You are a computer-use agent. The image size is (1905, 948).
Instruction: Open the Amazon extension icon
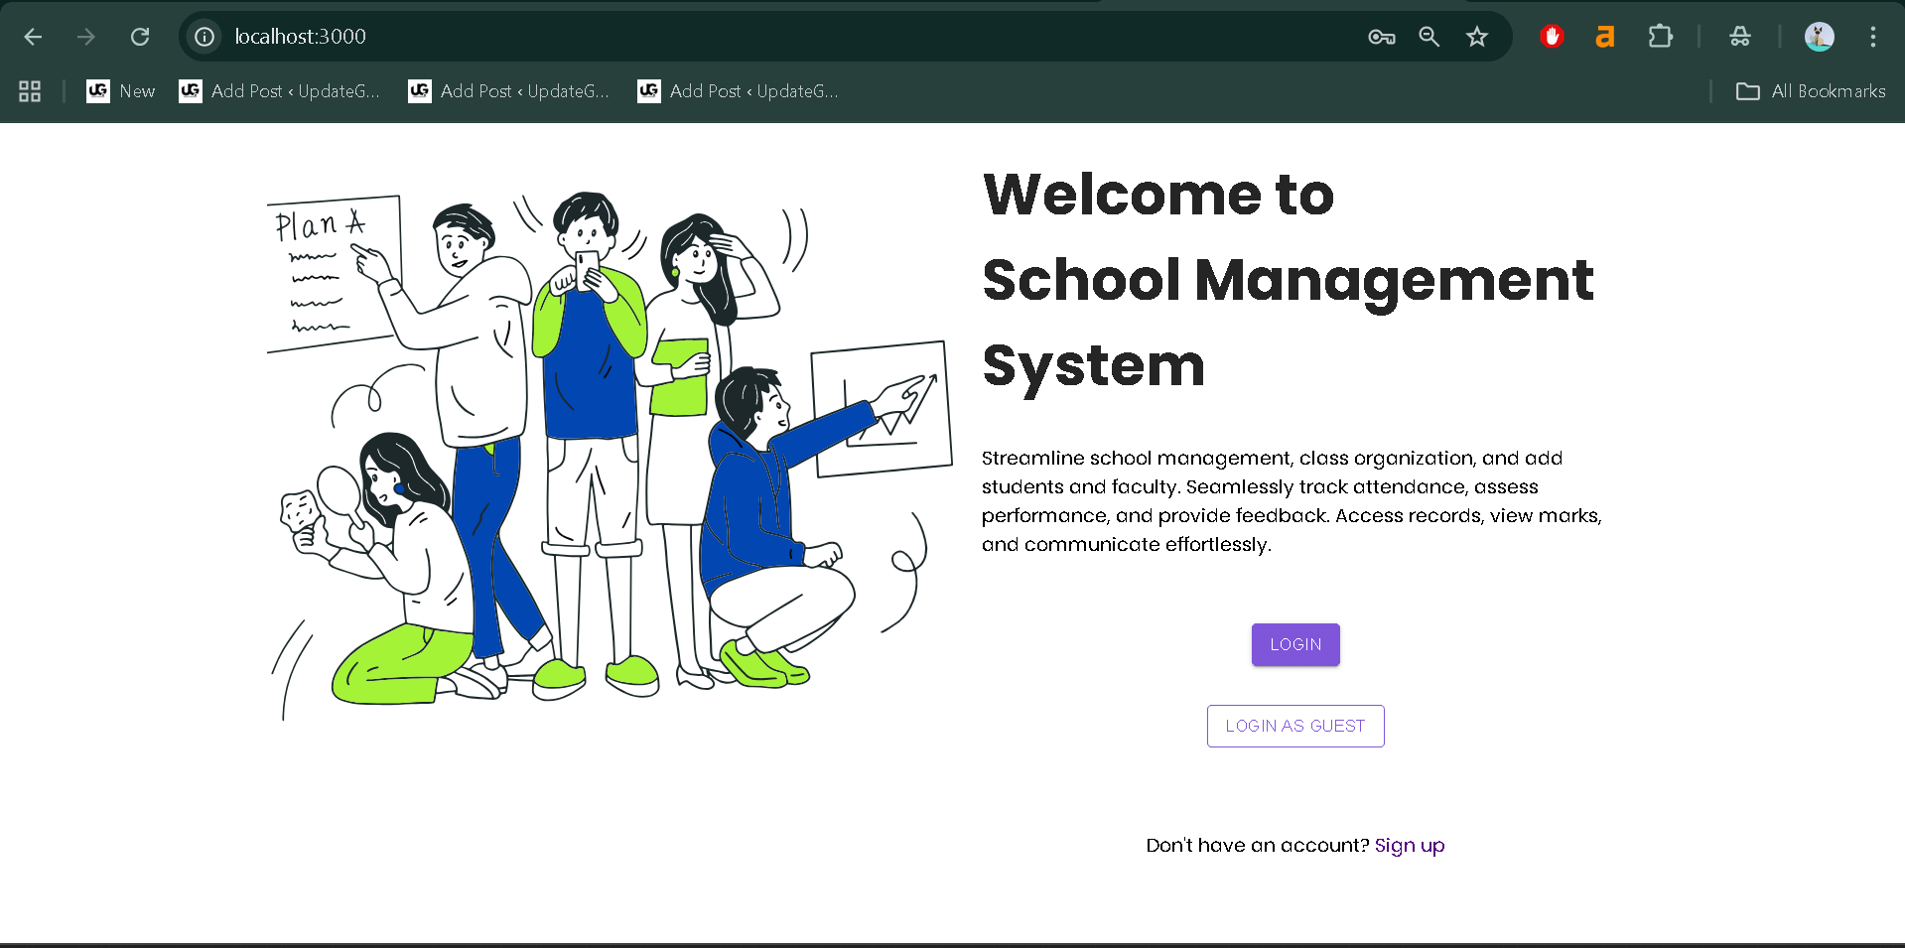pos(1605,36)
